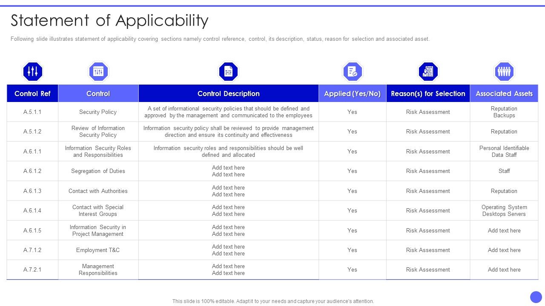Click control reference A.7.2.1
Viewport: 545px width, 306px height.
32,270
